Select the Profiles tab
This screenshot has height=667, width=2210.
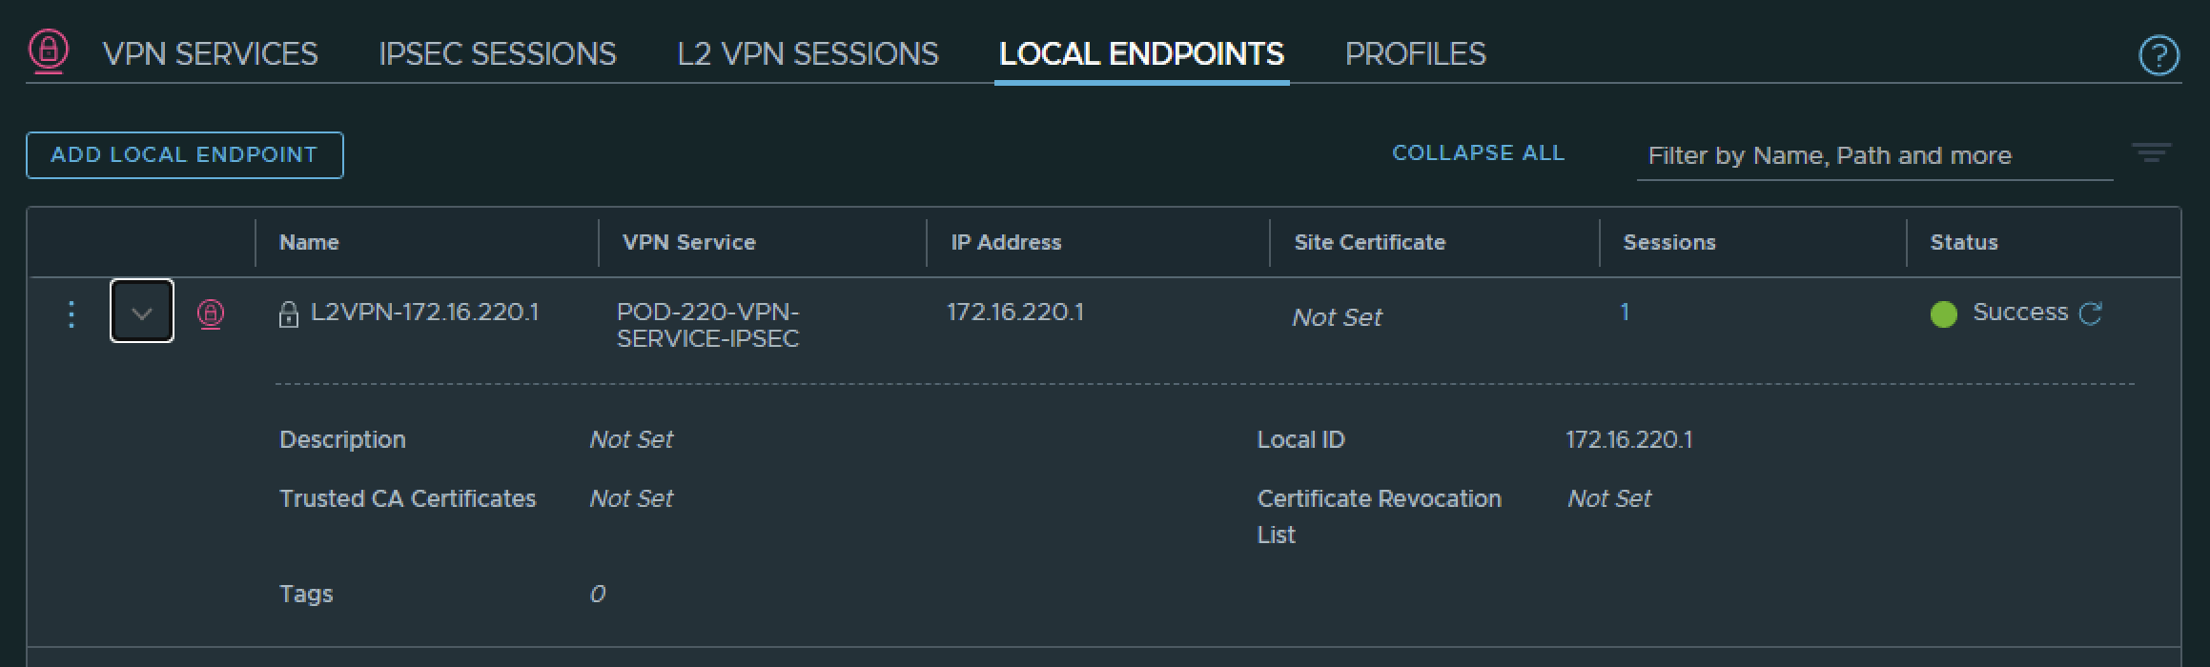[x=1415, y=54]
